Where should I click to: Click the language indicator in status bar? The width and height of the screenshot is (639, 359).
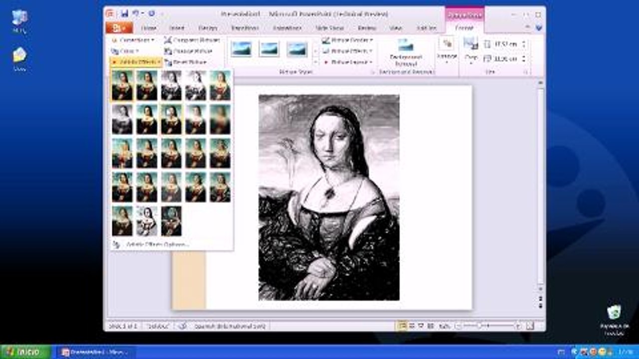click(x=231, y=326)
